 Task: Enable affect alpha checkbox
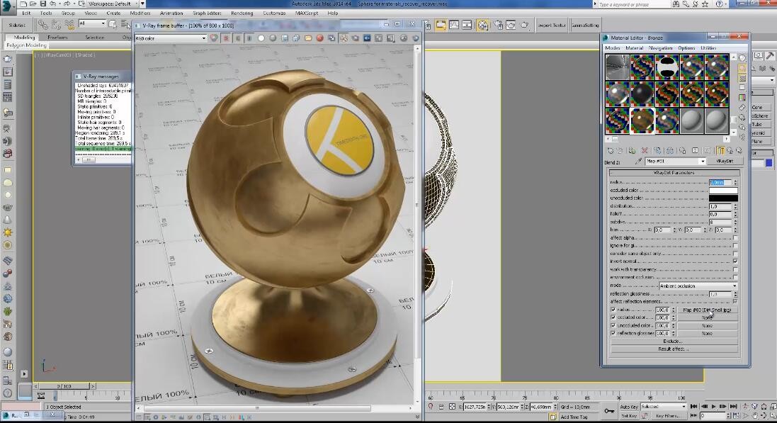(x=735, y=238)
